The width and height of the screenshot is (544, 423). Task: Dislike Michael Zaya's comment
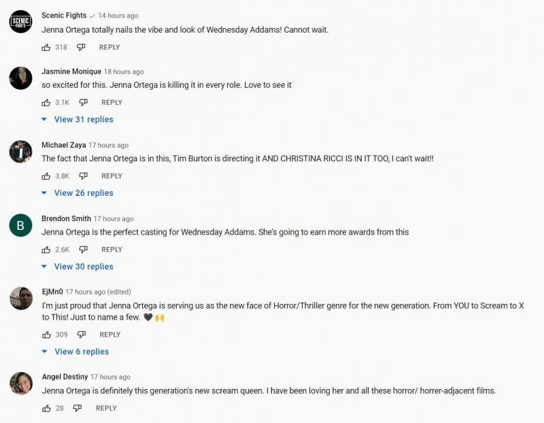tap(83, 176)
